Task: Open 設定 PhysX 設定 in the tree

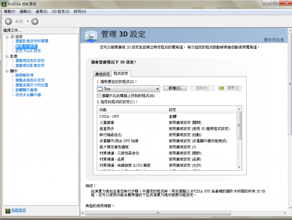Action: (x=28, y=51)
